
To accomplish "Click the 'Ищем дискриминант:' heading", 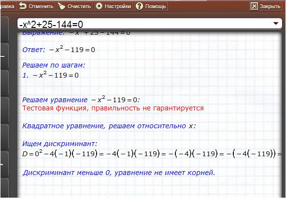I will (x=59, y=144).
